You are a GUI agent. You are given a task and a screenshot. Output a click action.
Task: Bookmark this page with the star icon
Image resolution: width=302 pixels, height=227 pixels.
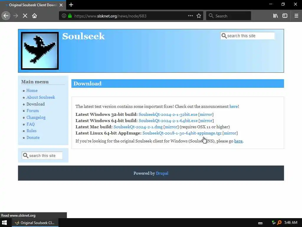coord(199,16)
